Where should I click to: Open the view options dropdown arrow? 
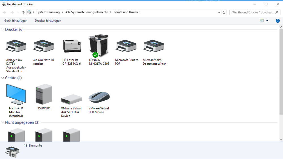[267, 21]
